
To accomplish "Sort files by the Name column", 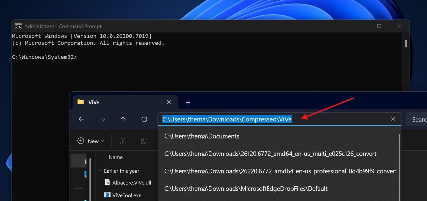I will tap(116, 157).
